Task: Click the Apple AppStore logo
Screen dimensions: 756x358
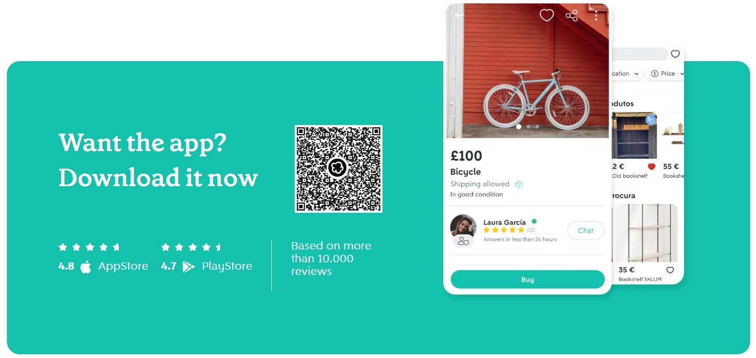Action: [x=86, y=266]
